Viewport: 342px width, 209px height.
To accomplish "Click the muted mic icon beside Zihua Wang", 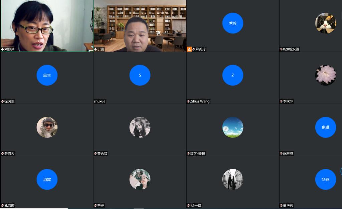I will tap(188, 102).
